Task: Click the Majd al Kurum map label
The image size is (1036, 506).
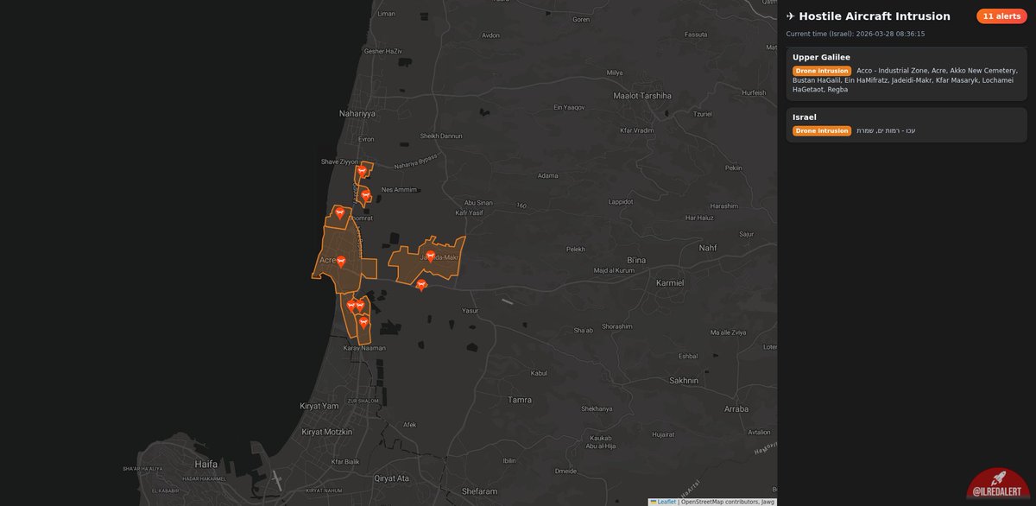Action: click(614, 270)
